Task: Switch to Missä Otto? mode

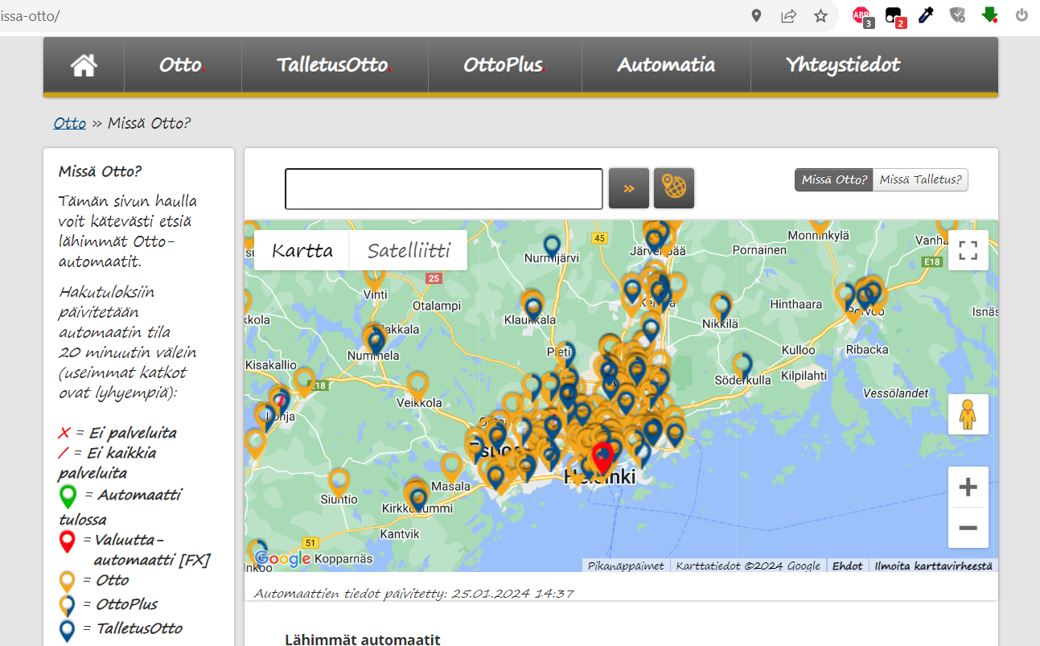Action: click(834, 179)
